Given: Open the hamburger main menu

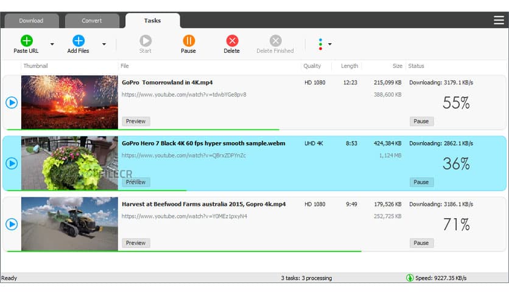Looking at the screenshot, I should 499,20.
